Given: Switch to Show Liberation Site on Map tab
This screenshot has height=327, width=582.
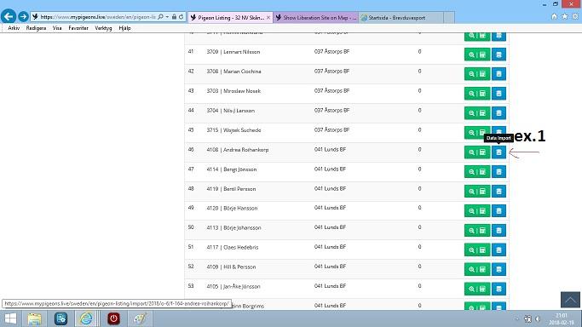Looking at the screenshot, I should pyautogui.click(x=316, y=17).
